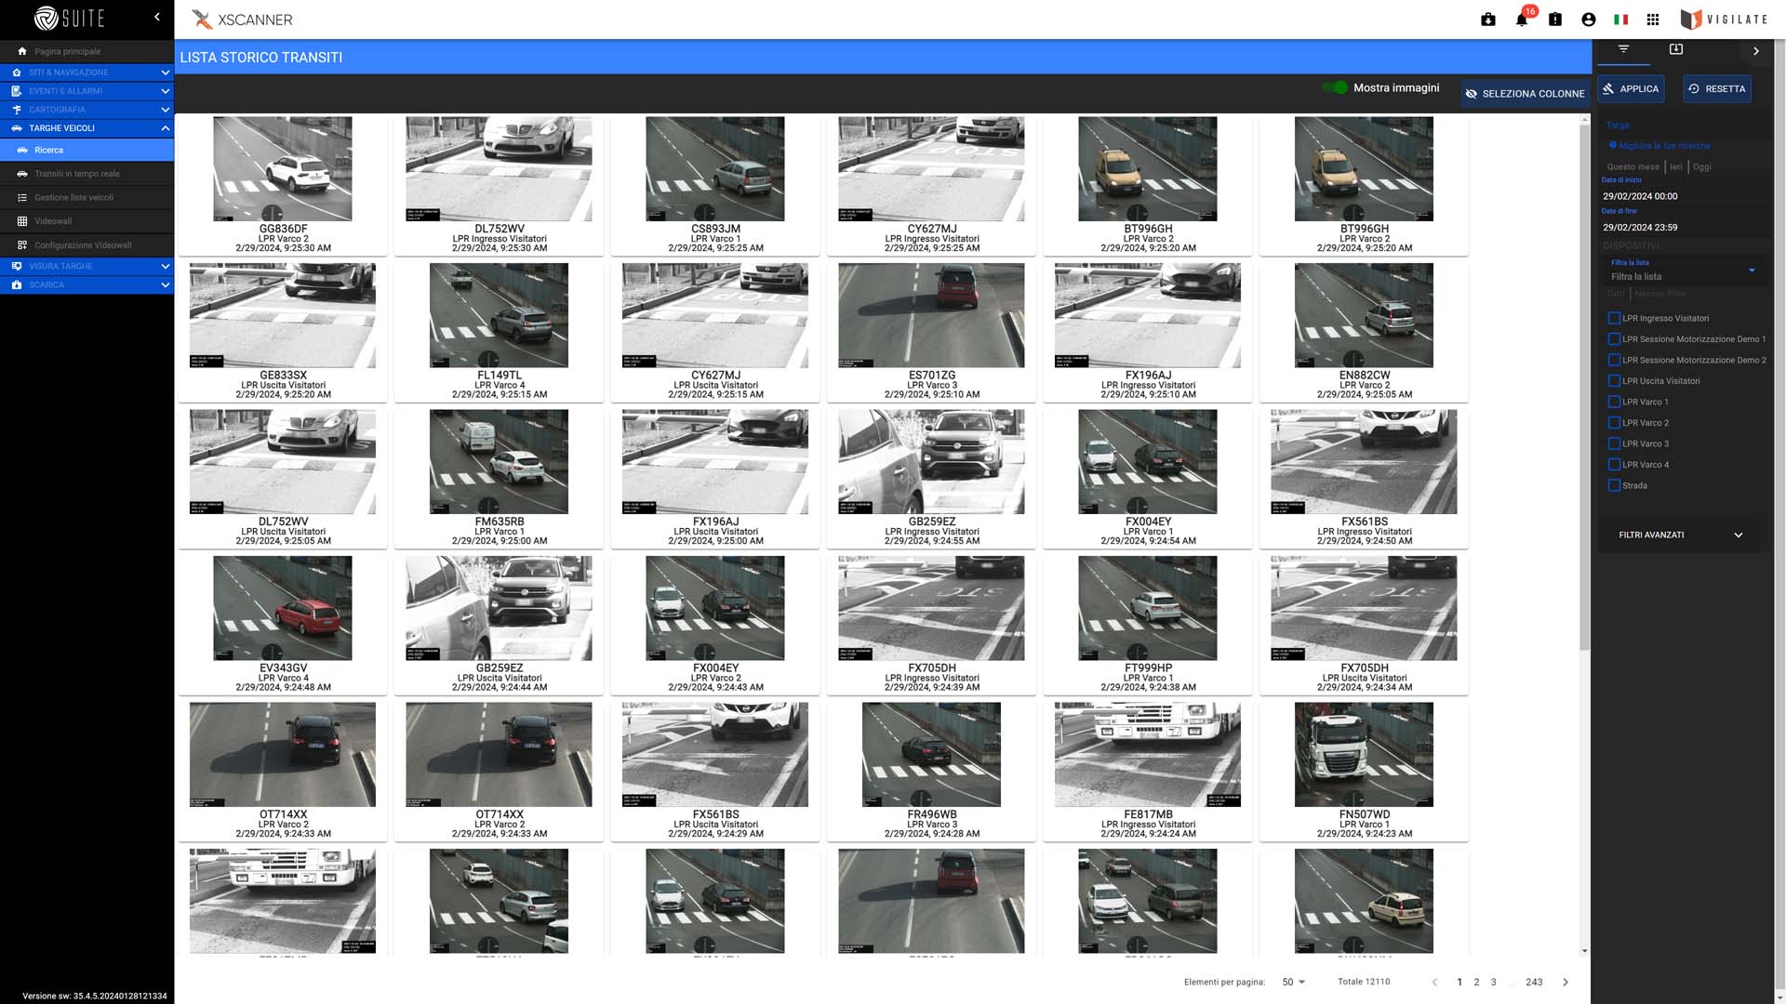Expand the Filtri Avanzati section
The image size is (1786, 1004).
(1682, 535)
